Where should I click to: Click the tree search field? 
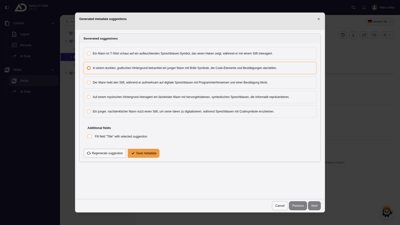click(69, 21)
